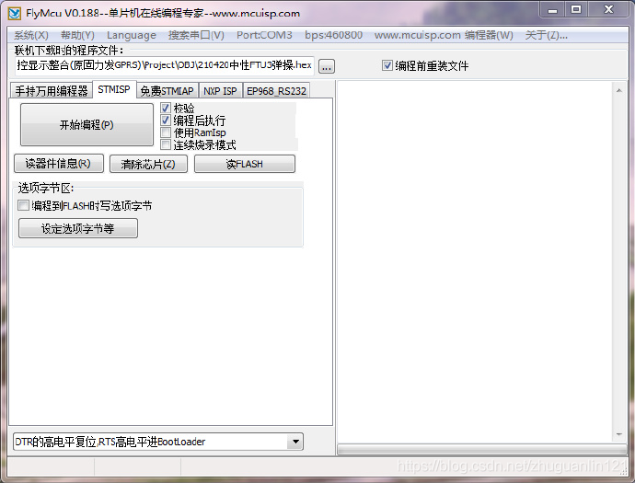Open the Port:COM3 menu
The width and height of the screenshot is (635, 483).
pyautogui.click(x=264, y=35)
